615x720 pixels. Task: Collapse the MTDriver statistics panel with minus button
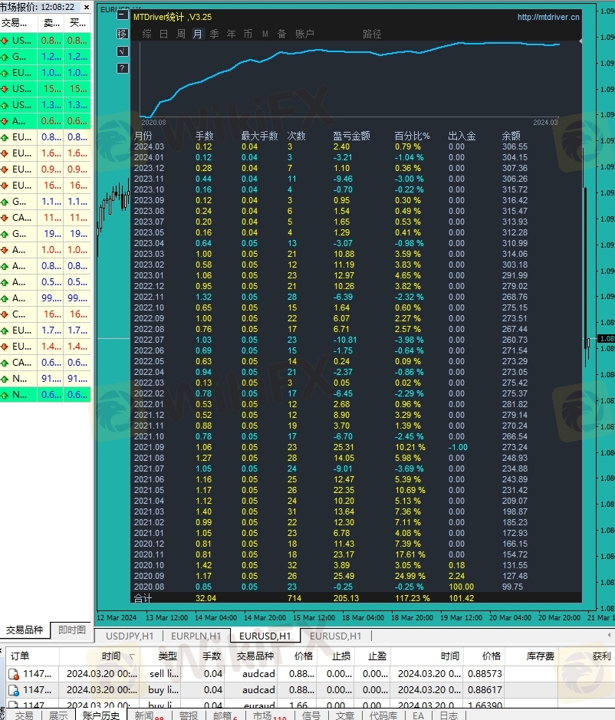tap(122, 15)
